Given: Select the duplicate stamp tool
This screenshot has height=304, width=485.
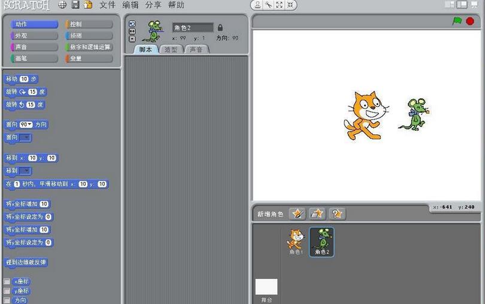Looking at the screenshot, I should [x=257, y=5].
